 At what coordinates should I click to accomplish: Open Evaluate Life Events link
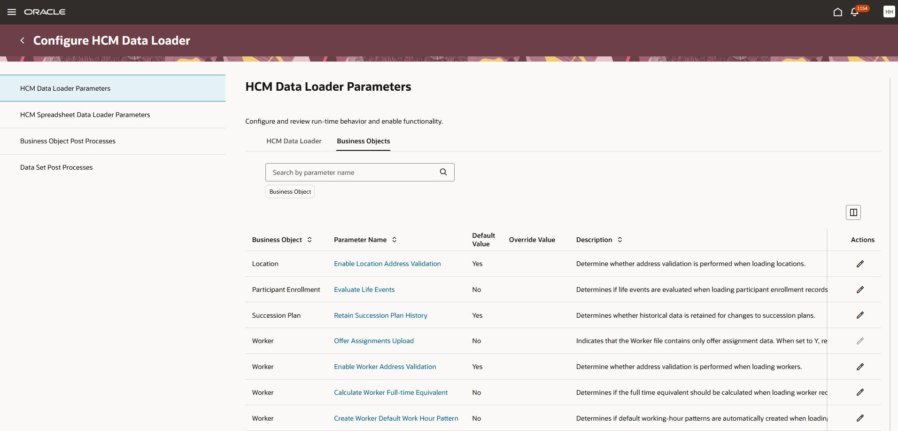[364, 290]
